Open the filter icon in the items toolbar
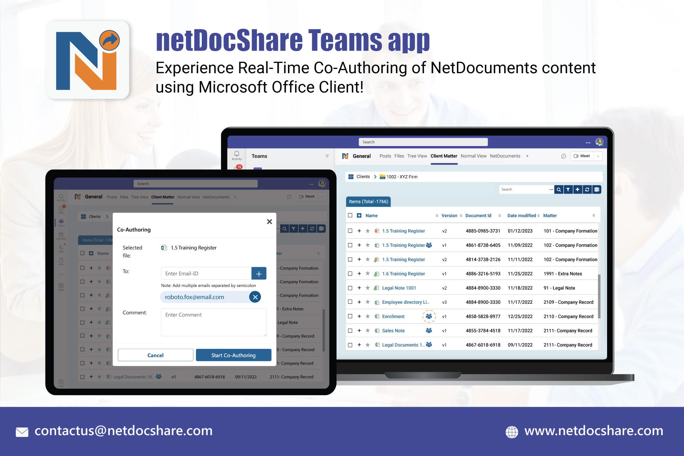684x456 pixels. click(x=568, y=189)
